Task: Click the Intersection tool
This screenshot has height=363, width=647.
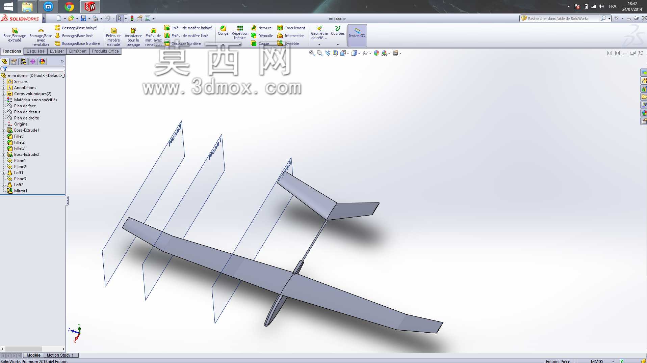Action: 291,36
